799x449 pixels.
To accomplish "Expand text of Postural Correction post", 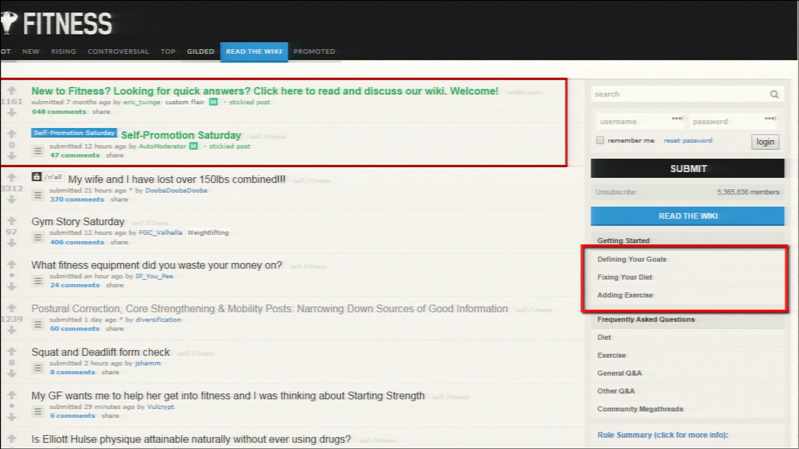I will pos(38,324).
